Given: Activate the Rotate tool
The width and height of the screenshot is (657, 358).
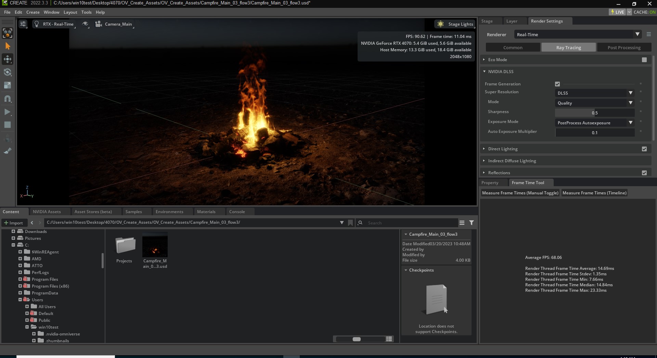Looking at the screenshot, I should pyautogui.click(x=8, y=72).
